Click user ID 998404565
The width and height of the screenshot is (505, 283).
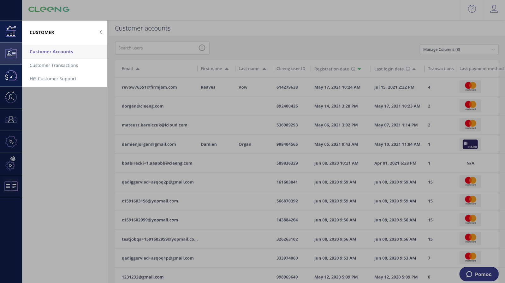click(x=287, y=144)
